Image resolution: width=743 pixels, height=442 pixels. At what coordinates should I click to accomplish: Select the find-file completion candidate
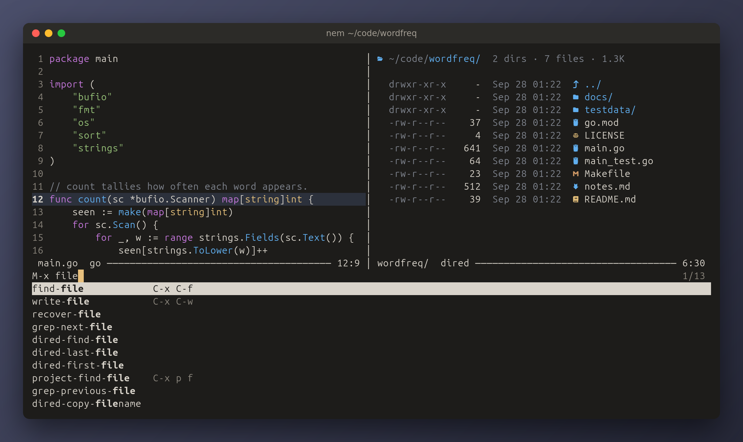coord(371,289)
